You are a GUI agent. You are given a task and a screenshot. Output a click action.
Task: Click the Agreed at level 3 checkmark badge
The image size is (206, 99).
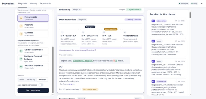(x=134, y=10)
